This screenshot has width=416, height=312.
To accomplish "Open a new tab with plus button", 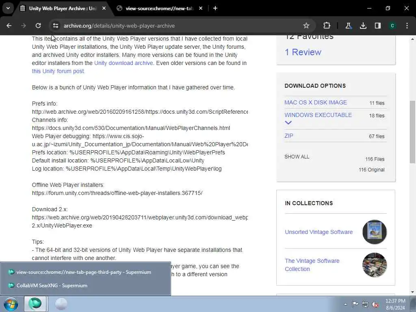I will pos(215,8).
